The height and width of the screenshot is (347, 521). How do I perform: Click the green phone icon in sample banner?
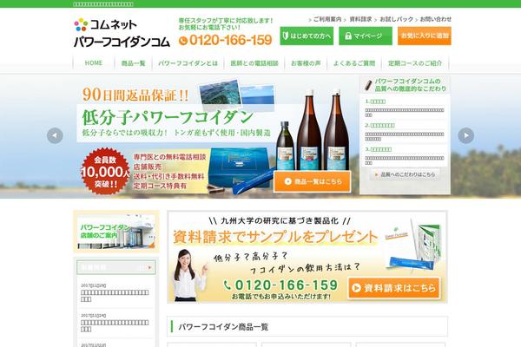228,285
